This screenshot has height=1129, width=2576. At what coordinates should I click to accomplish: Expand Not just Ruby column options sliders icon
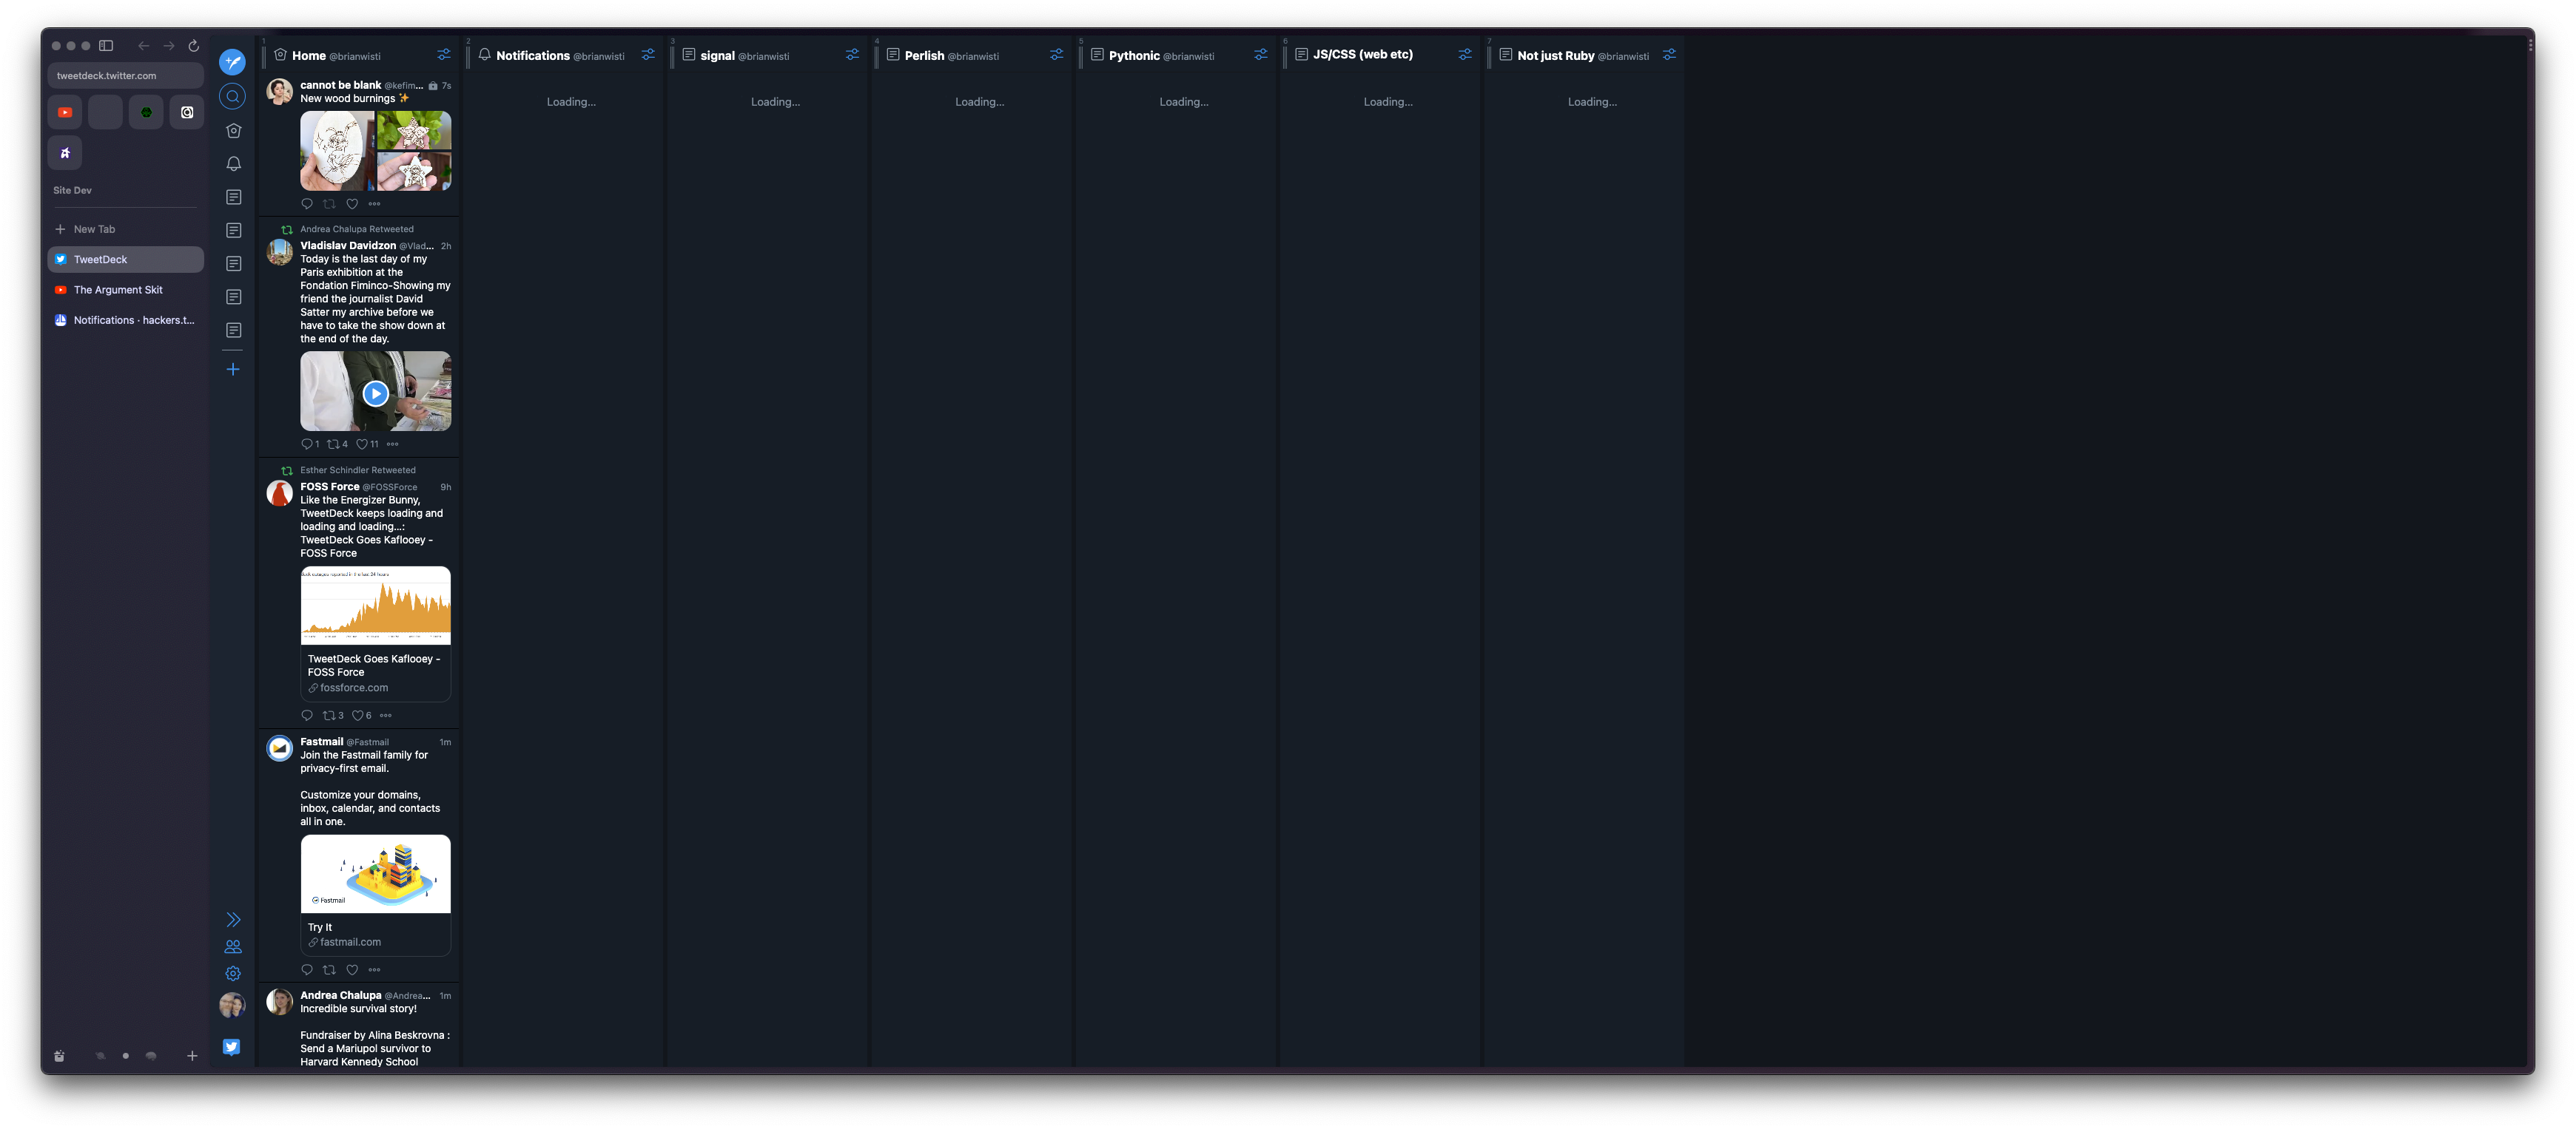click(1669, 55)
